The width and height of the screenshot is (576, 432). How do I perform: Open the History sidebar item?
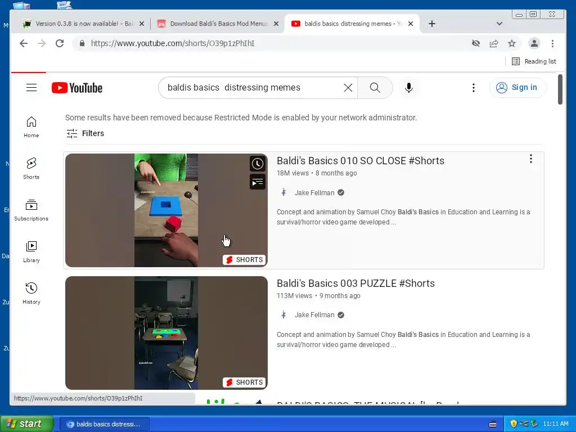click(31, 294)
